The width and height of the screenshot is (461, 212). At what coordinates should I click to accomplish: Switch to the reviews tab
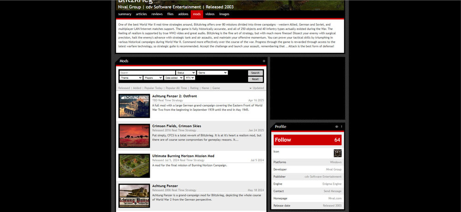(157, 14)
